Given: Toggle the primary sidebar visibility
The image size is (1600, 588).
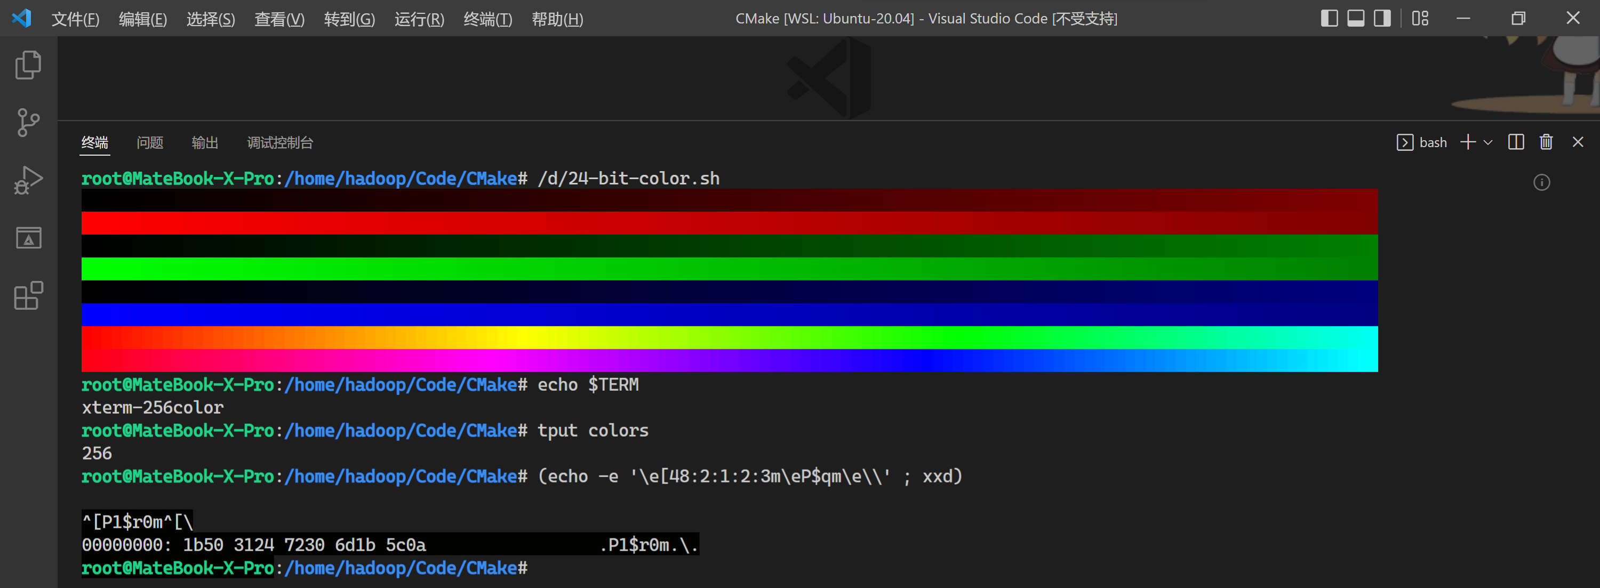Looking at the screenshot, I should point(1330,19).
